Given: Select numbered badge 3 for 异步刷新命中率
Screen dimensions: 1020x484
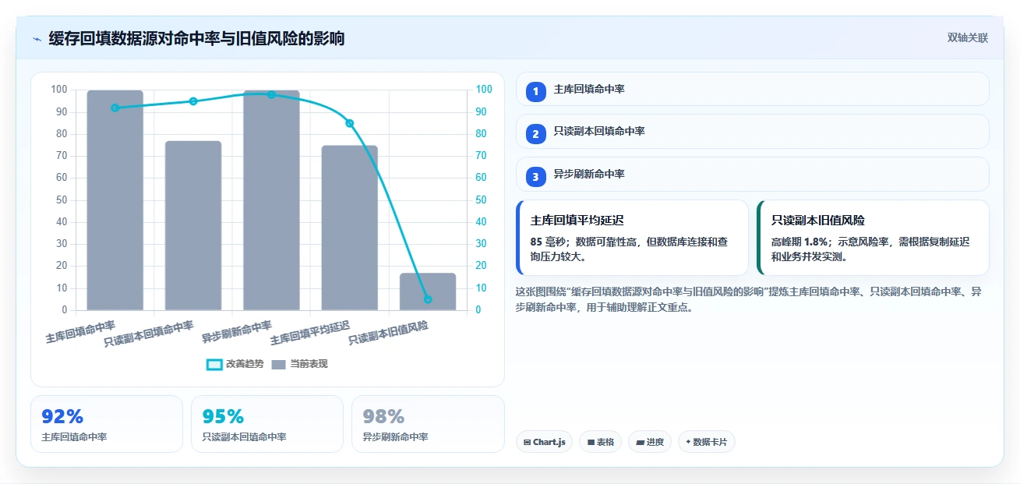Looking at the screenshot, I should click(535, 177).
